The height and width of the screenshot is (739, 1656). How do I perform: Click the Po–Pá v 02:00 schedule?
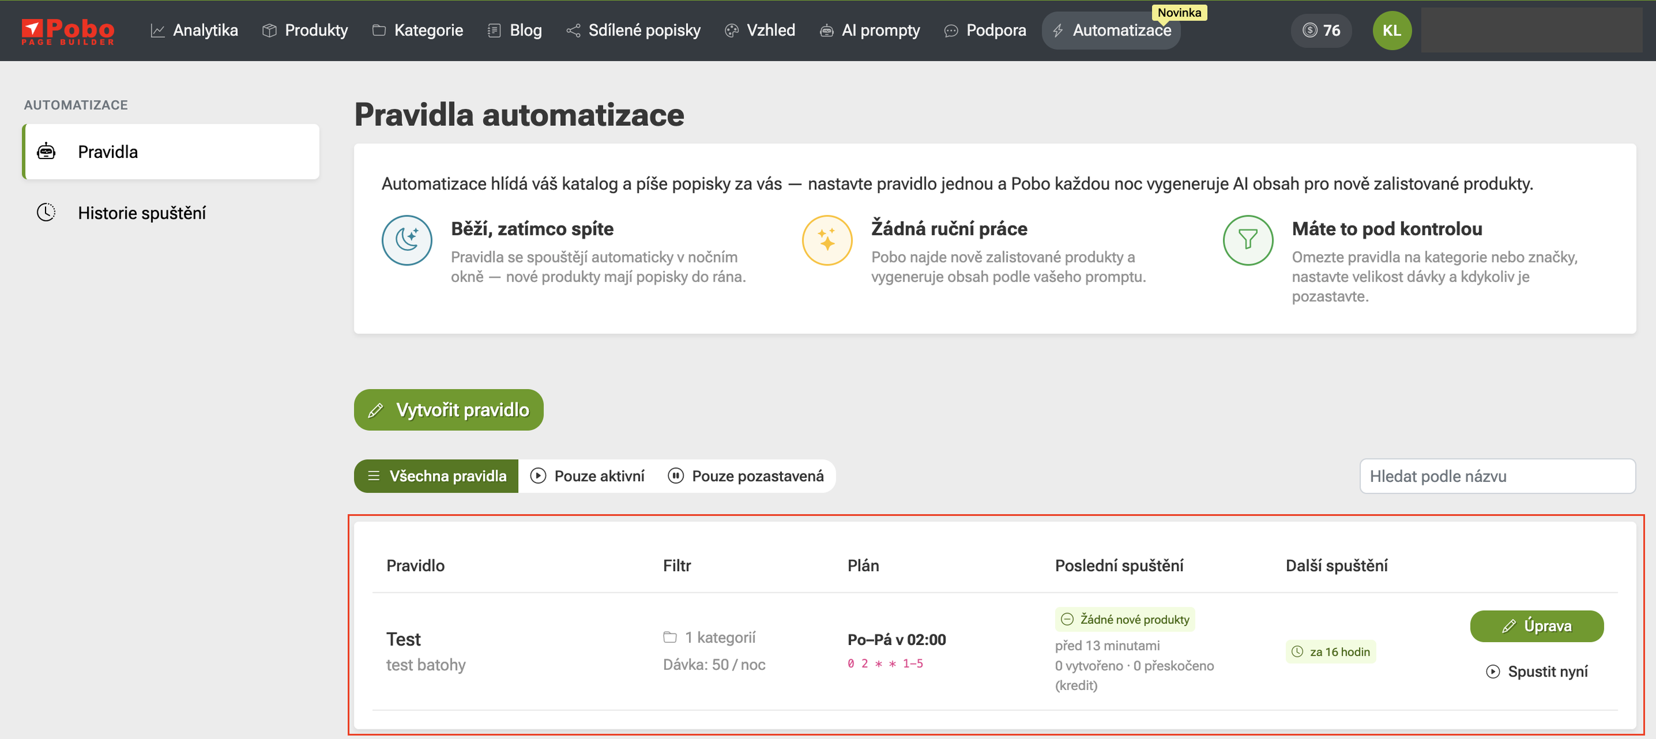897,640
